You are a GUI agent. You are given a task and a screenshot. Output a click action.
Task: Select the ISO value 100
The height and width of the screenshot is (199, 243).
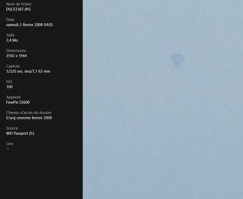click(x=9, y=87)
